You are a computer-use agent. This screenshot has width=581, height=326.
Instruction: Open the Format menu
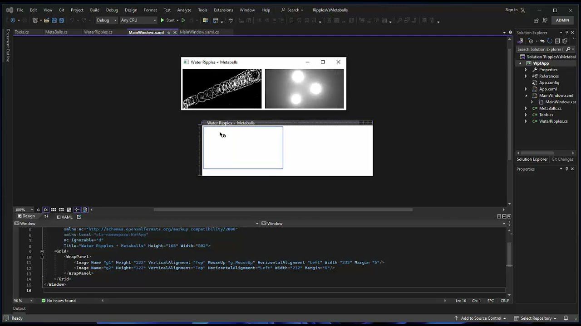[150, 10]
